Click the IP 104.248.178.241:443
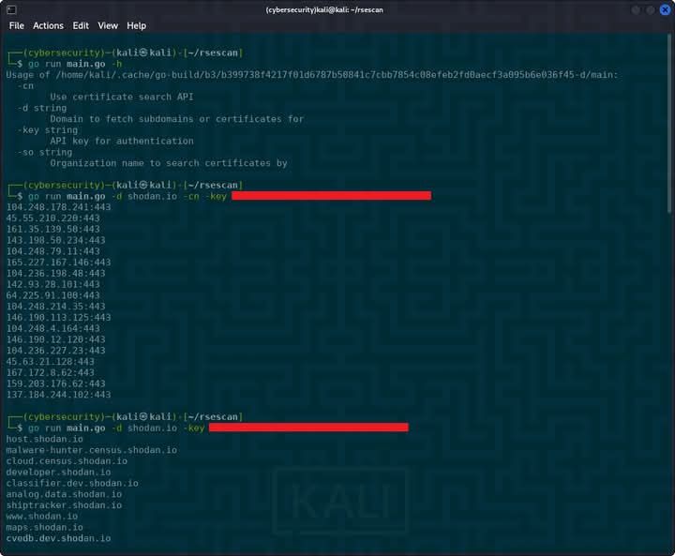 (58, 207)
